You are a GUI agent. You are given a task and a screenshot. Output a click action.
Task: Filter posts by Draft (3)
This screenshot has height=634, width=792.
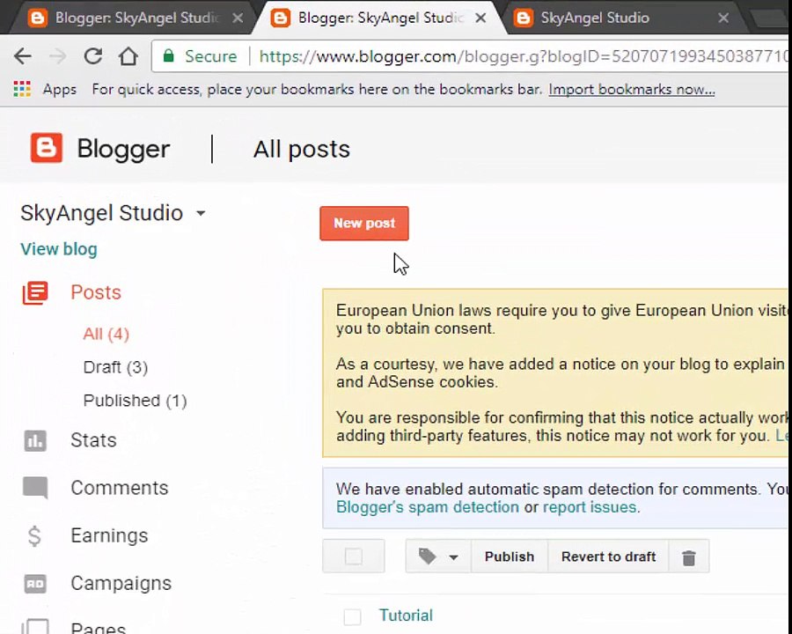point(115,367)
